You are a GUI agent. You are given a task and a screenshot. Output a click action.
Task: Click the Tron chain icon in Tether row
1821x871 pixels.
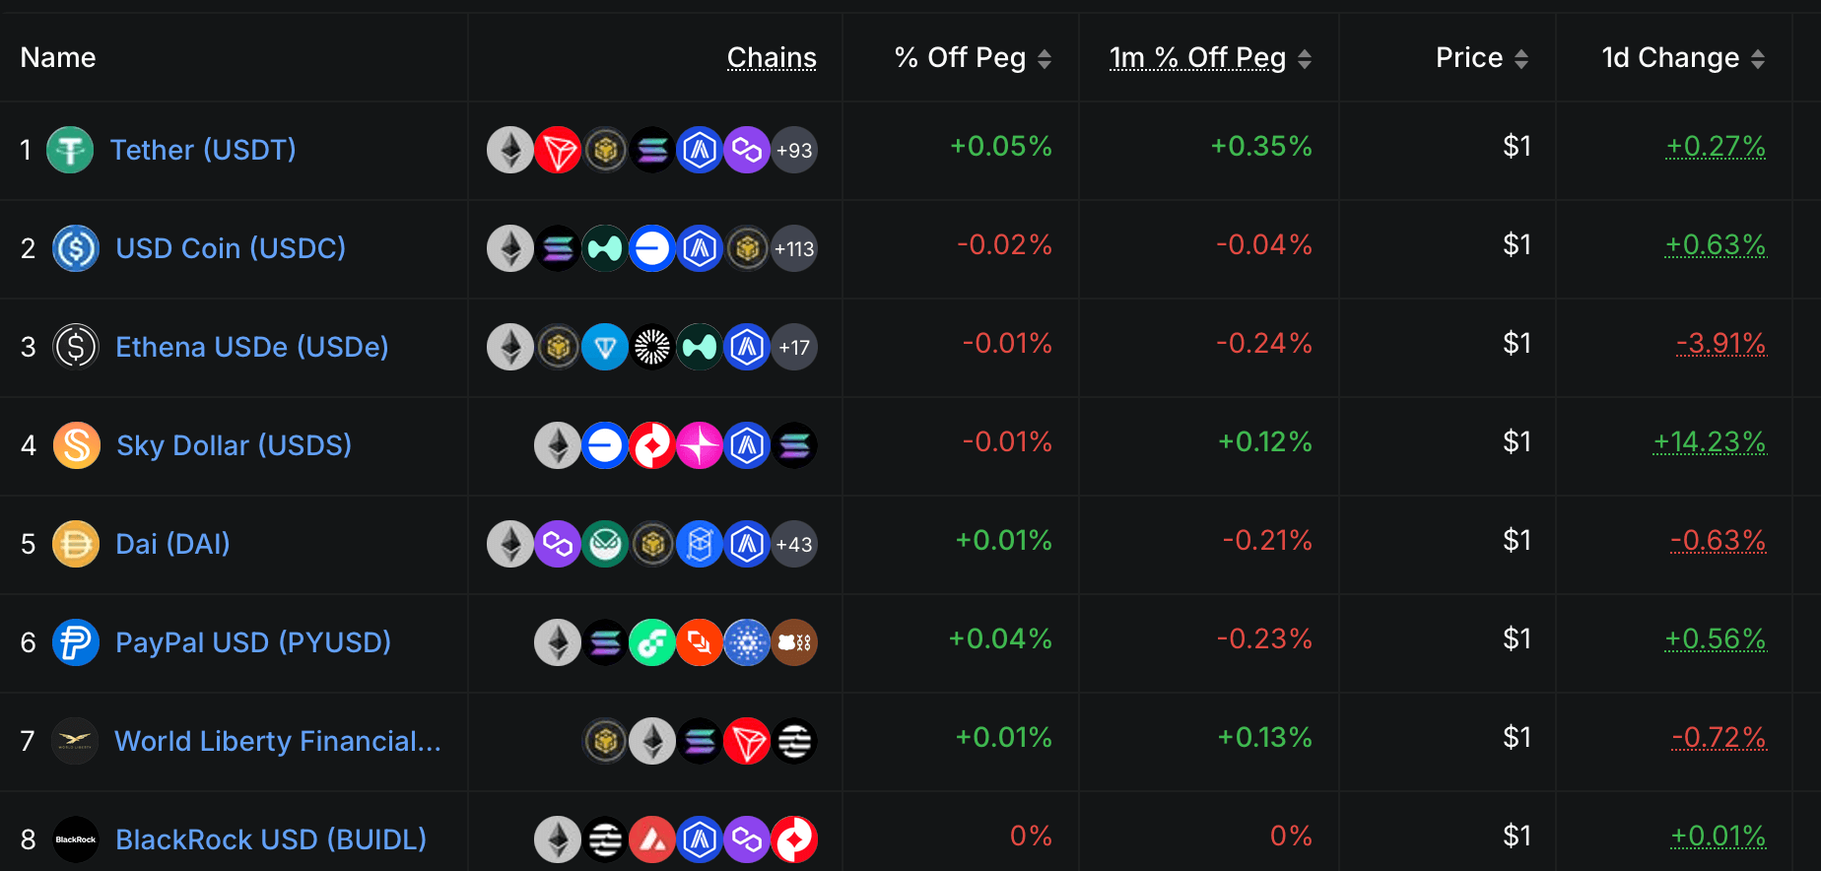point(558,150)
